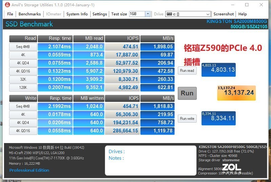This screenshot has width=271, height=182.
Task: Click the Storage driver stornvme text
Action: pos(219,160)
